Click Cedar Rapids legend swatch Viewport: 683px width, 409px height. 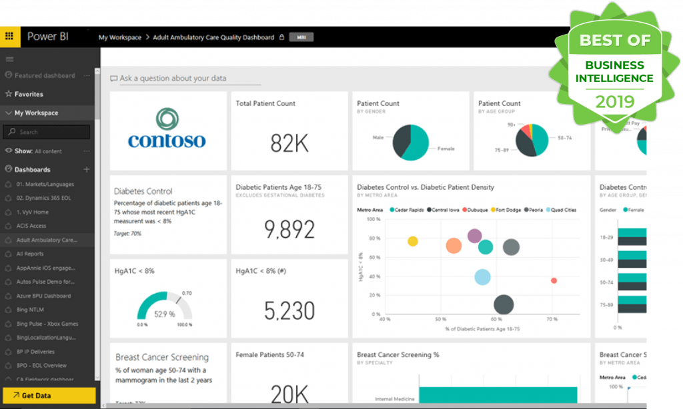tap(392, 210)
